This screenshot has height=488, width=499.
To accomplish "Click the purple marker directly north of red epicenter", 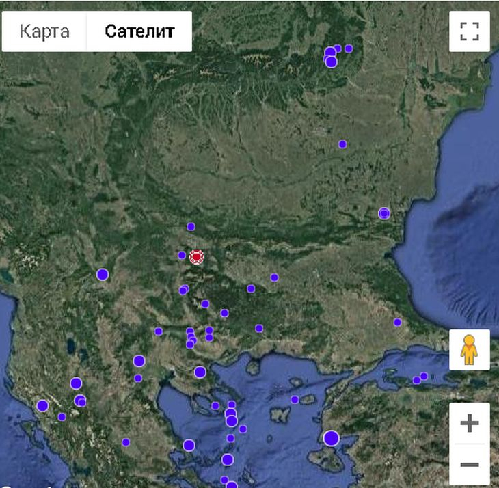I will pos(191,226).
